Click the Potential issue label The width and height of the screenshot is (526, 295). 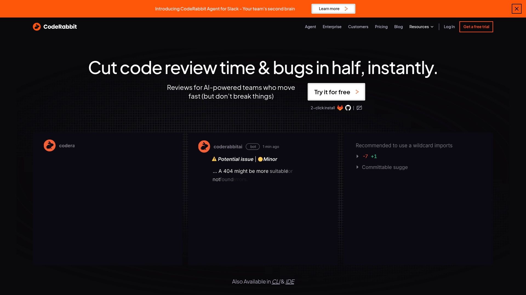click(x=236, y=159)
